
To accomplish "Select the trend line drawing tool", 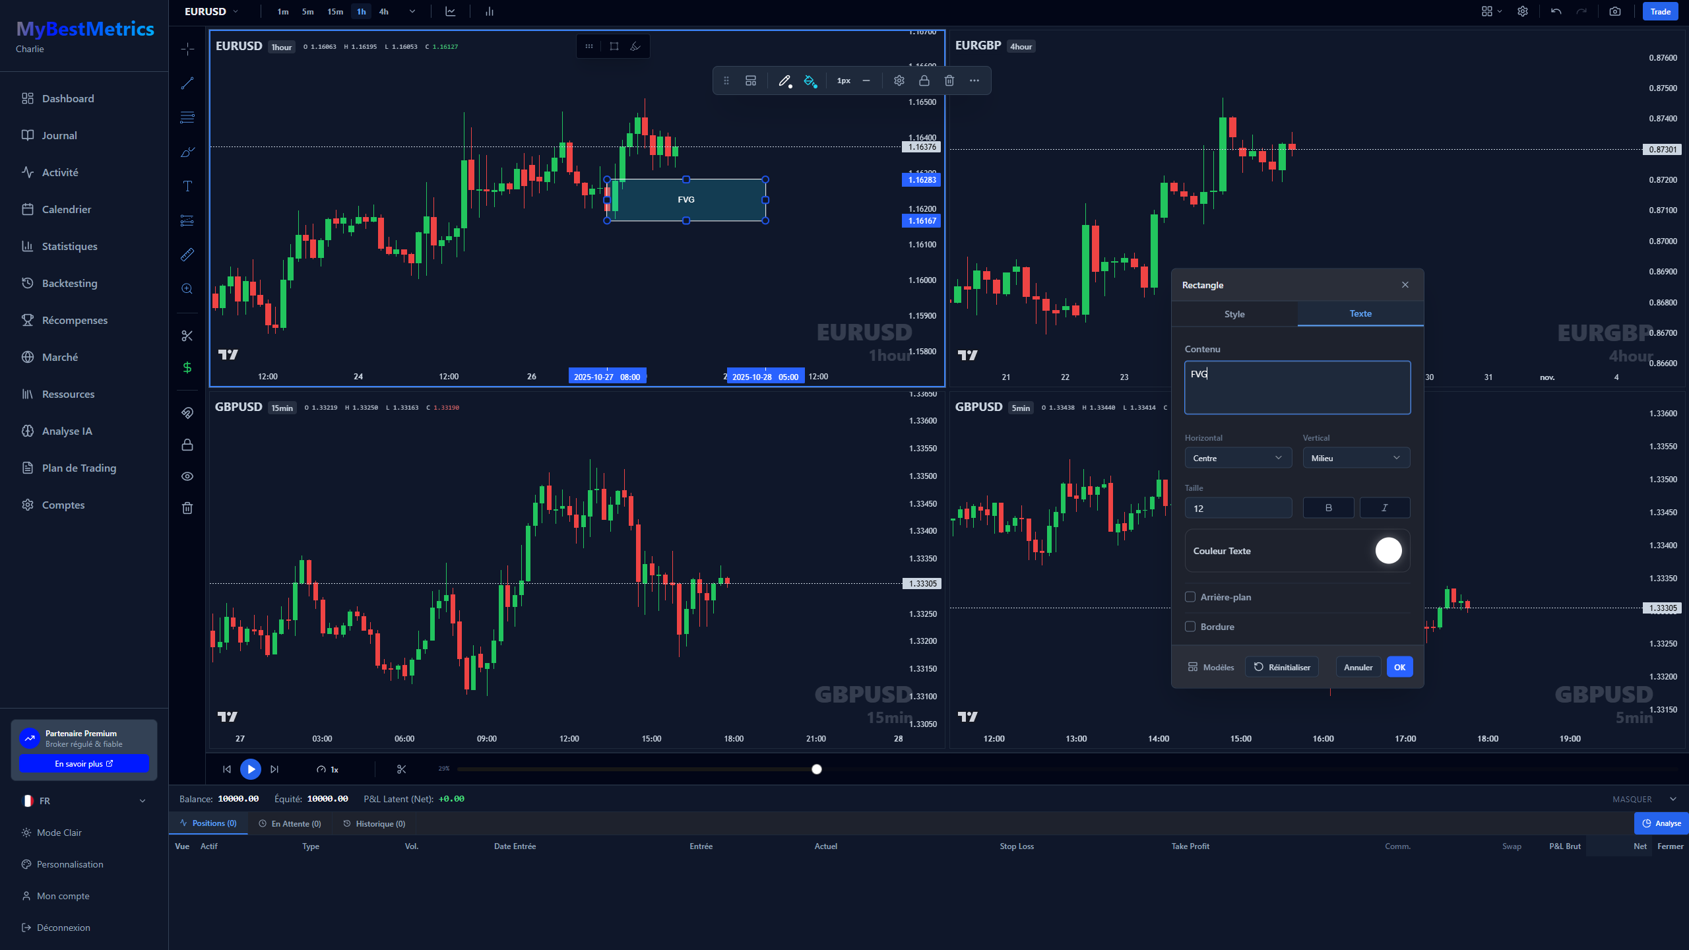I will (x=187, y=83).
